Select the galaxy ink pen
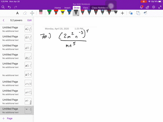The image size is (163, 122). point(103,12)
